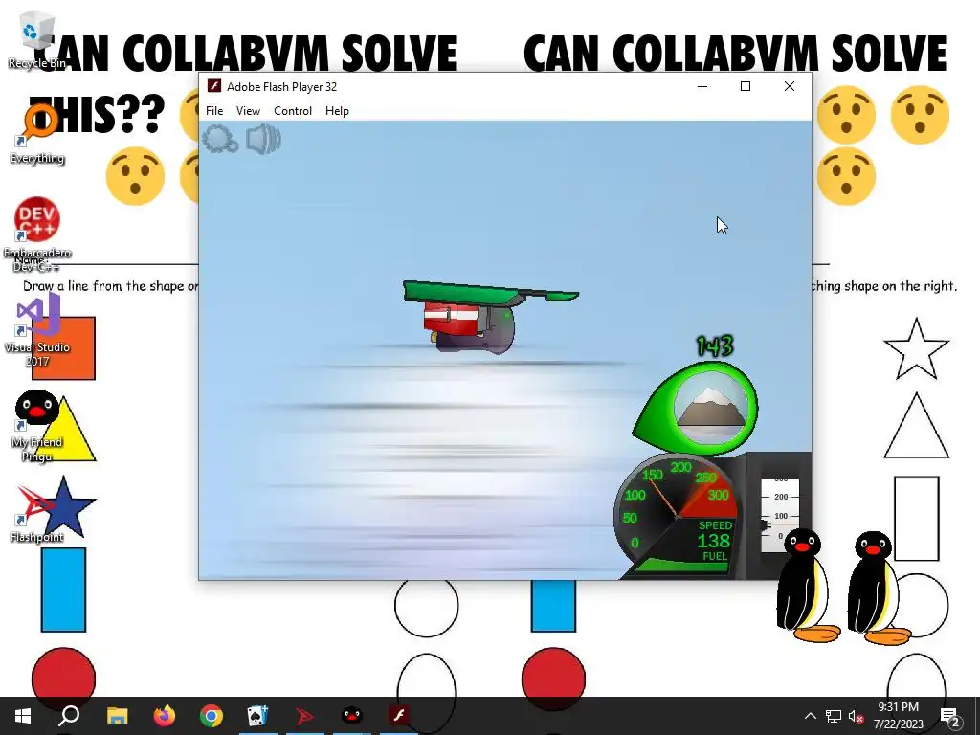Open File Explorer from the taskbar
The width and height of the screenshot is (980, 735).
tap(117, 716)
